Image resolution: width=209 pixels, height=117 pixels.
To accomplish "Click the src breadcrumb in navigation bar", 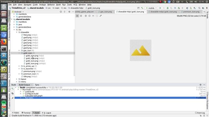I will click(x=48, y=8).
